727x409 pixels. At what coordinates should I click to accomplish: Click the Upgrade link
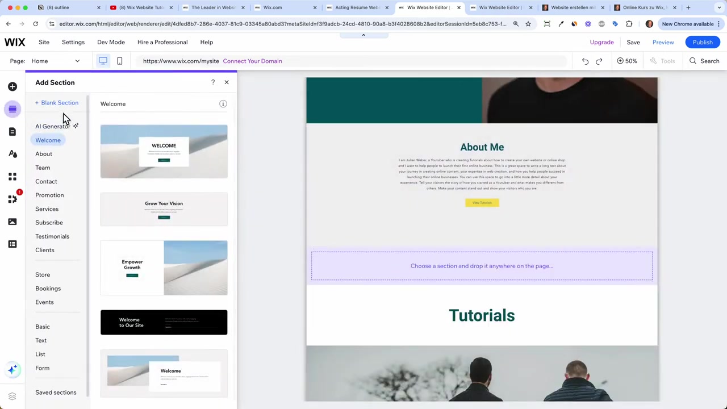[x=601, y=42]
